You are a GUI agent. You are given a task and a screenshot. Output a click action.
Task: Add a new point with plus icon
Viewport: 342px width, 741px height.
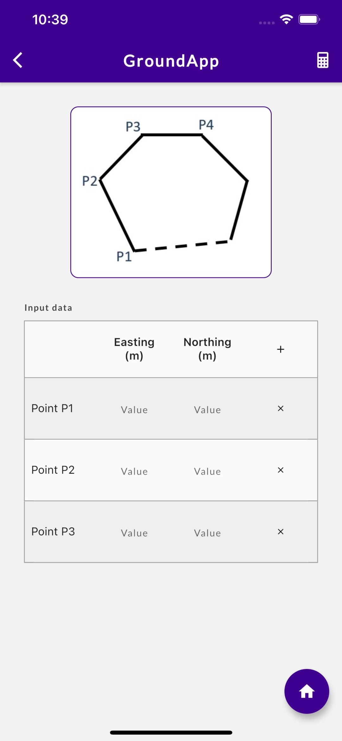(x=281, y=349)
